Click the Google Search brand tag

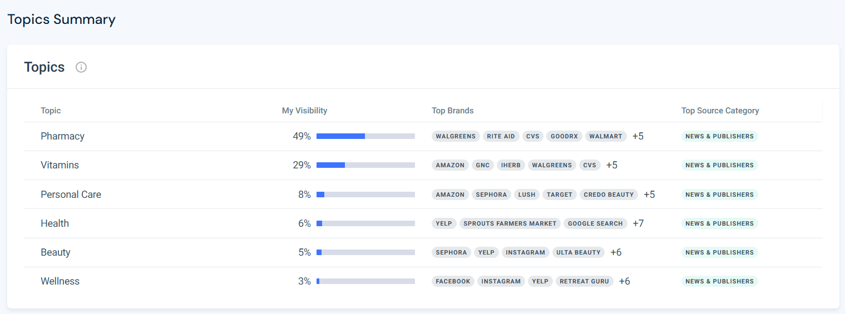coord(595,223)
